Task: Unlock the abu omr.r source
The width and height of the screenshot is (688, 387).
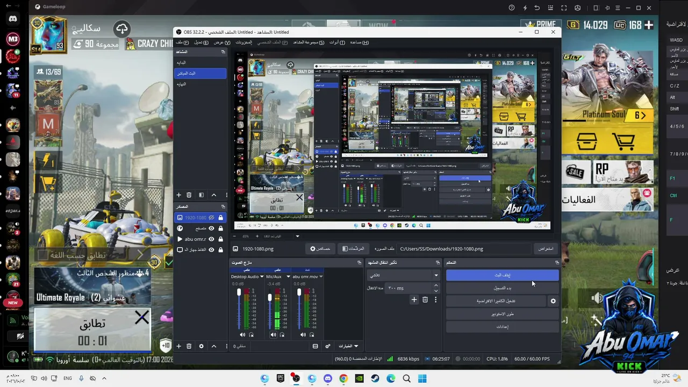Action: [220, 239]
